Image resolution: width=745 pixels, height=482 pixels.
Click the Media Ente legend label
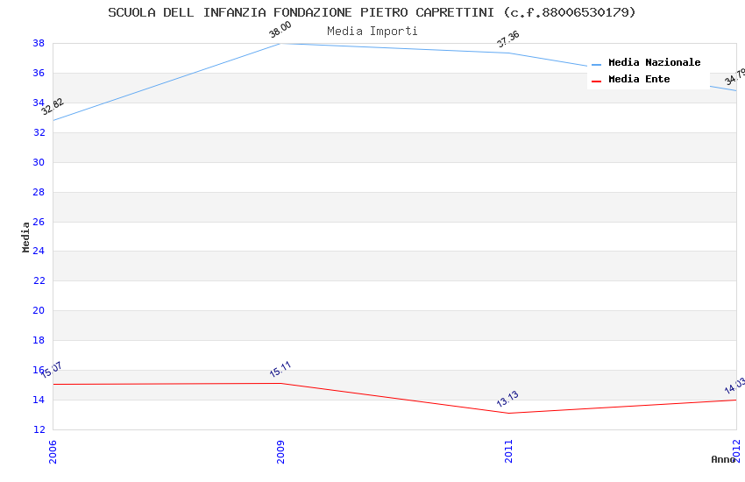point(639,79)
